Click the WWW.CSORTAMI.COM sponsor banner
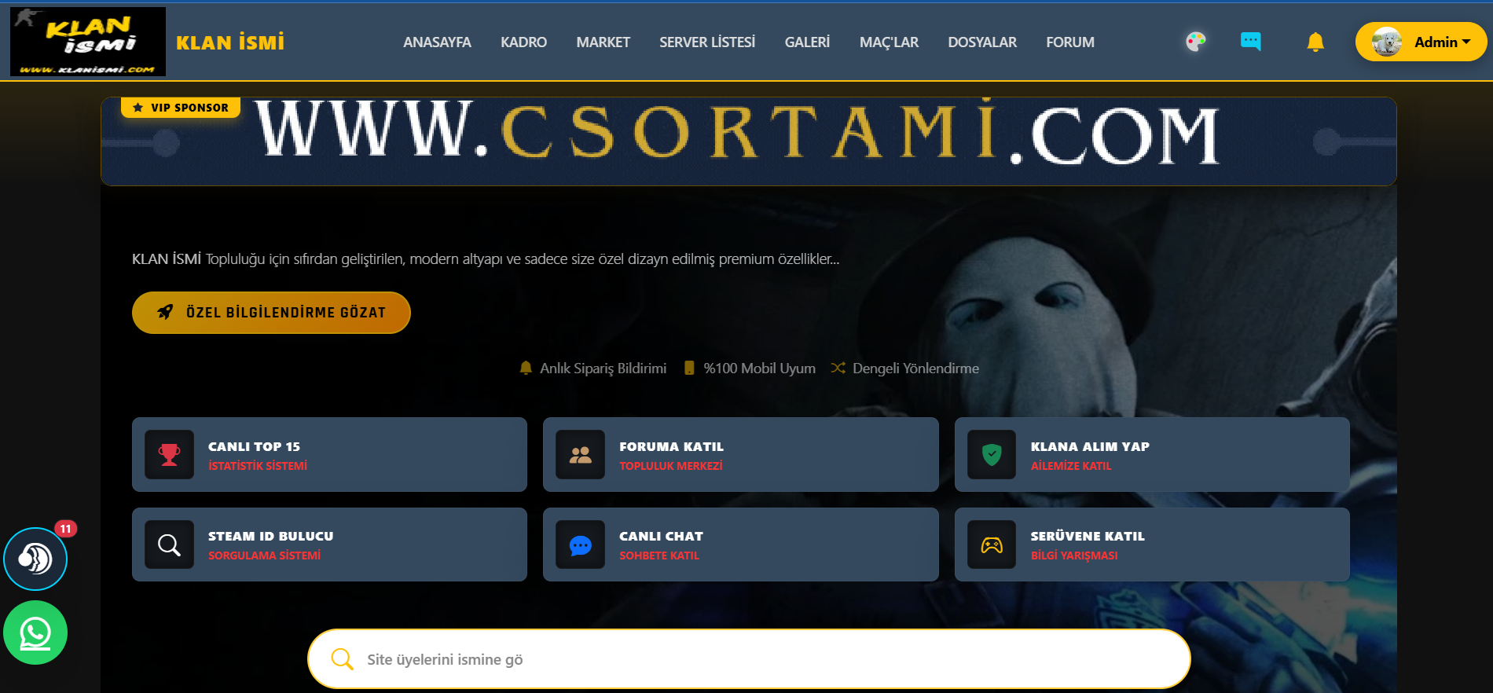Image resolution: width=1493 pixels, height=693 pixels. (748, 141)
